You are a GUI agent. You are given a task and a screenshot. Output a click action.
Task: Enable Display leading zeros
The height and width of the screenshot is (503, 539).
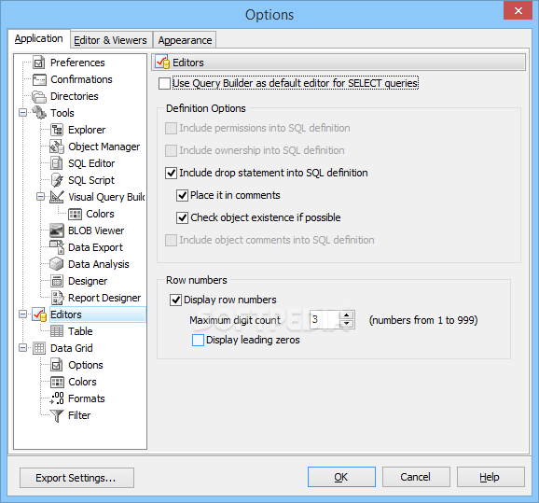pos(198,341)
